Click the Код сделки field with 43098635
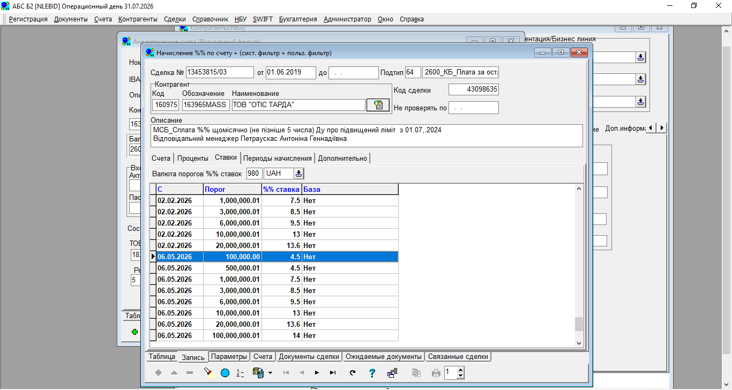This screenshot has width=732, height=390. (474, 90)
